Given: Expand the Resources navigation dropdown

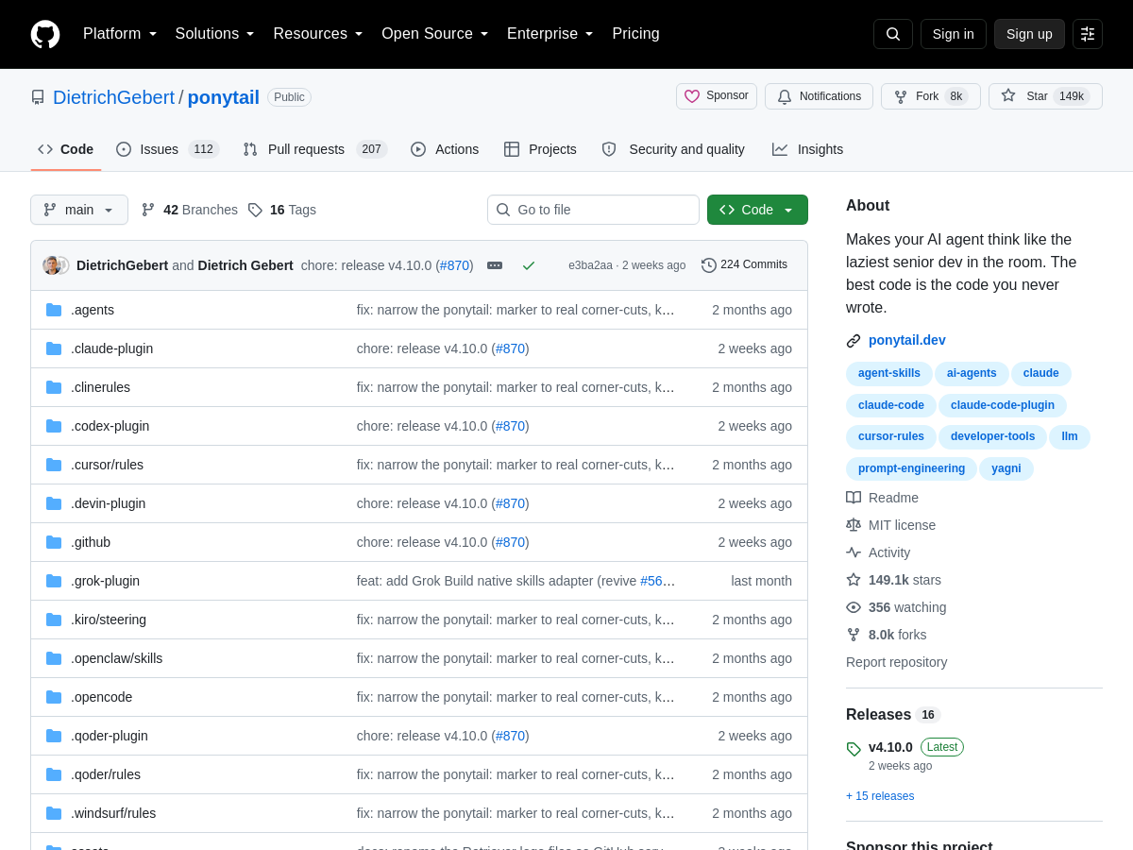Looking at the screenshot, I should 318,34.
